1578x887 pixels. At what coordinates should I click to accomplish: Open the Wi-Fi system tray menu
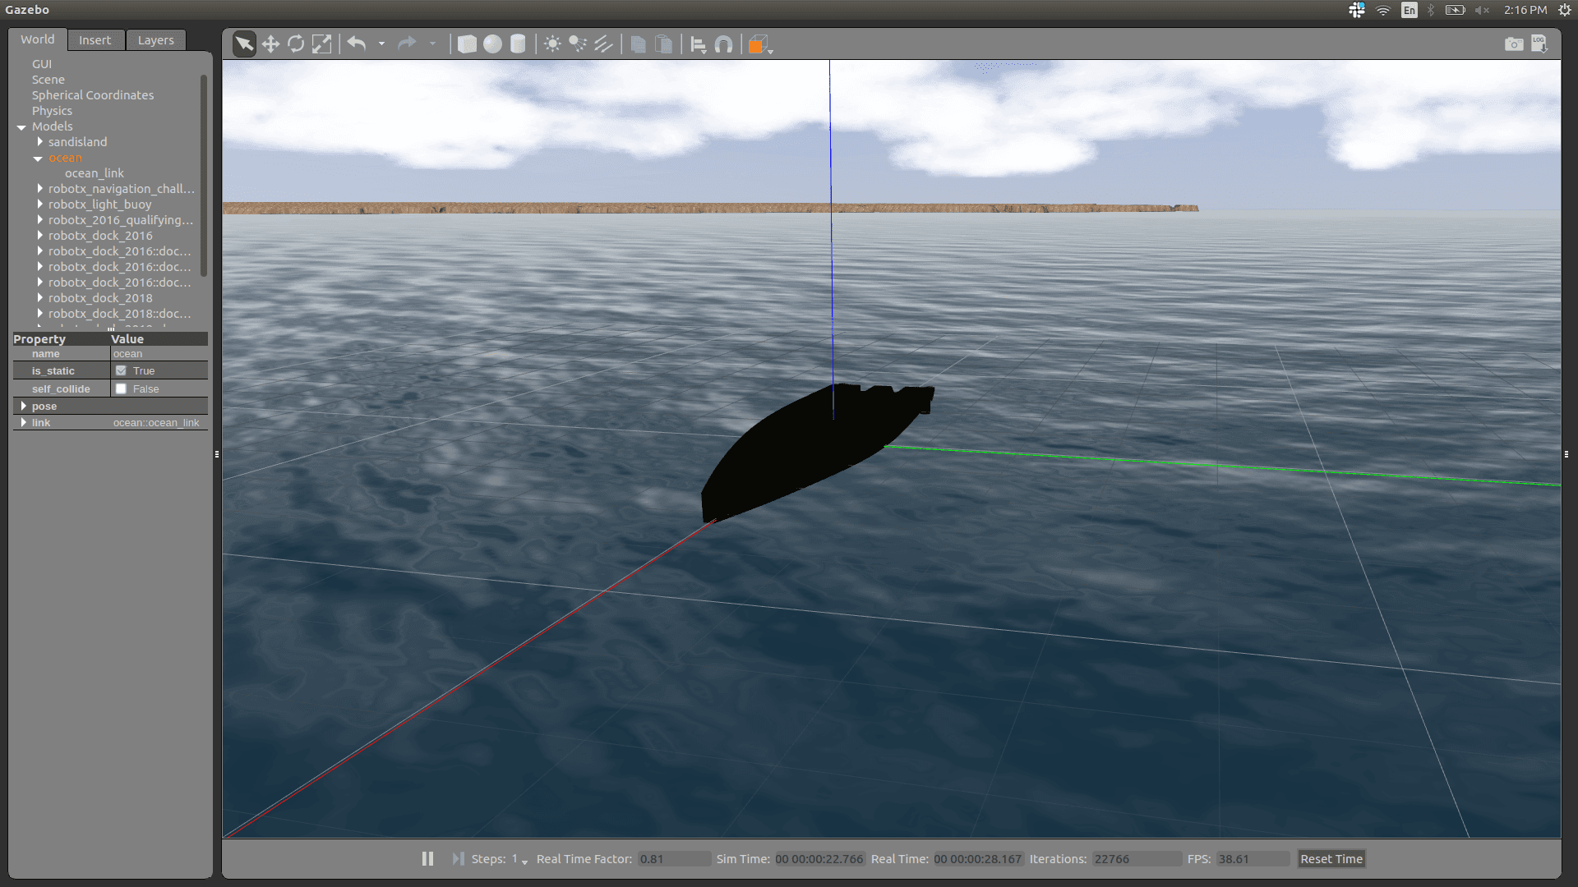(x=1383, y=10)
